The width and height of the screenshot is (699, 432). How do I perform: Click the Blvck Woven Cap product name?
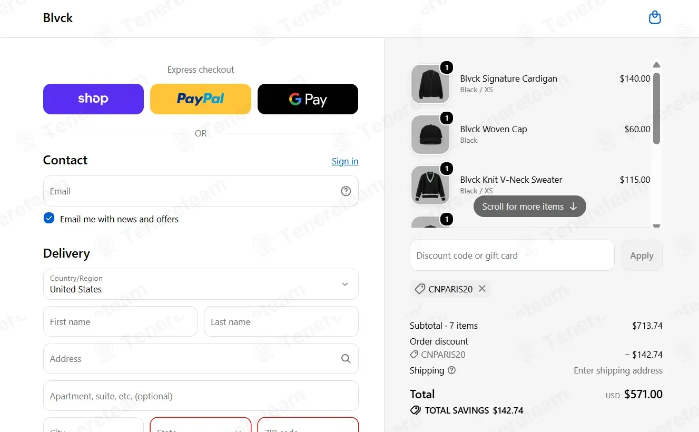click(494, 129)
